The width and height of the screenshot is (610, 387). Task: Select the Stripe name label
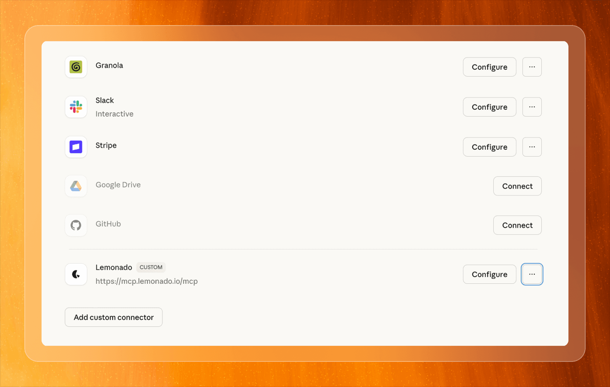pos(106,146)
